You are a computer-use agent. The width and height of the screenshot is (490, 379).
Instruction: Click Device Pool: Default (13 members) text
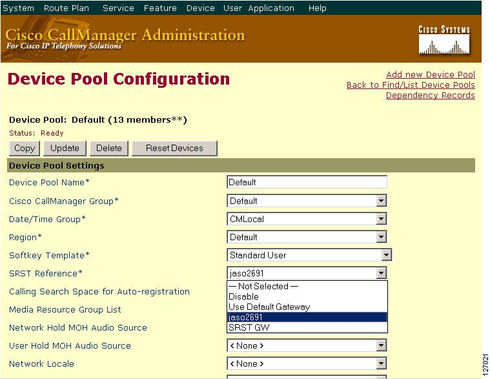coord(98,120)
